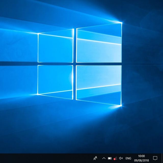Screen dimensions: 163x163
Task: Open the People icon in taskbar
Action: [x=95, y=158]
